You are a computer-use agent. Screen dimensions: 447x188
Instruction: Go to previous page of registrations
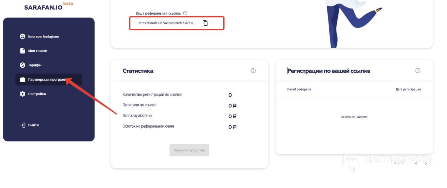(416, 163)
